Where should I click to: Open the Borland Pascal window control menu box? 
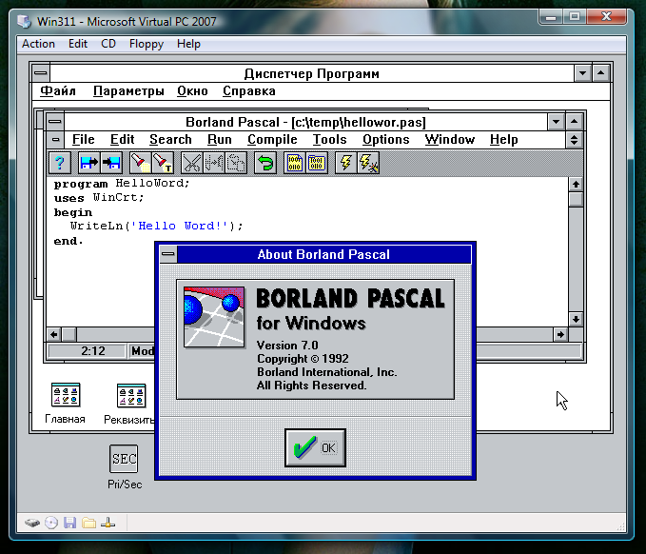point(56,122)
